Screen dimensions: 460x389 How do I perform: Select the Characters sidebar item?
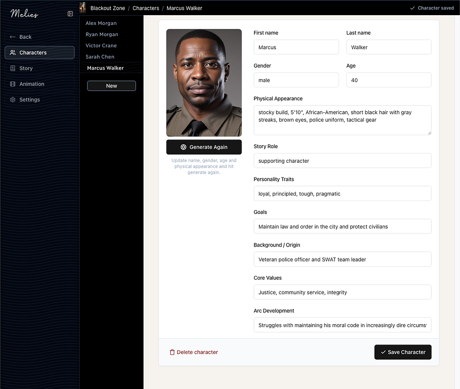tap(39, 52)
